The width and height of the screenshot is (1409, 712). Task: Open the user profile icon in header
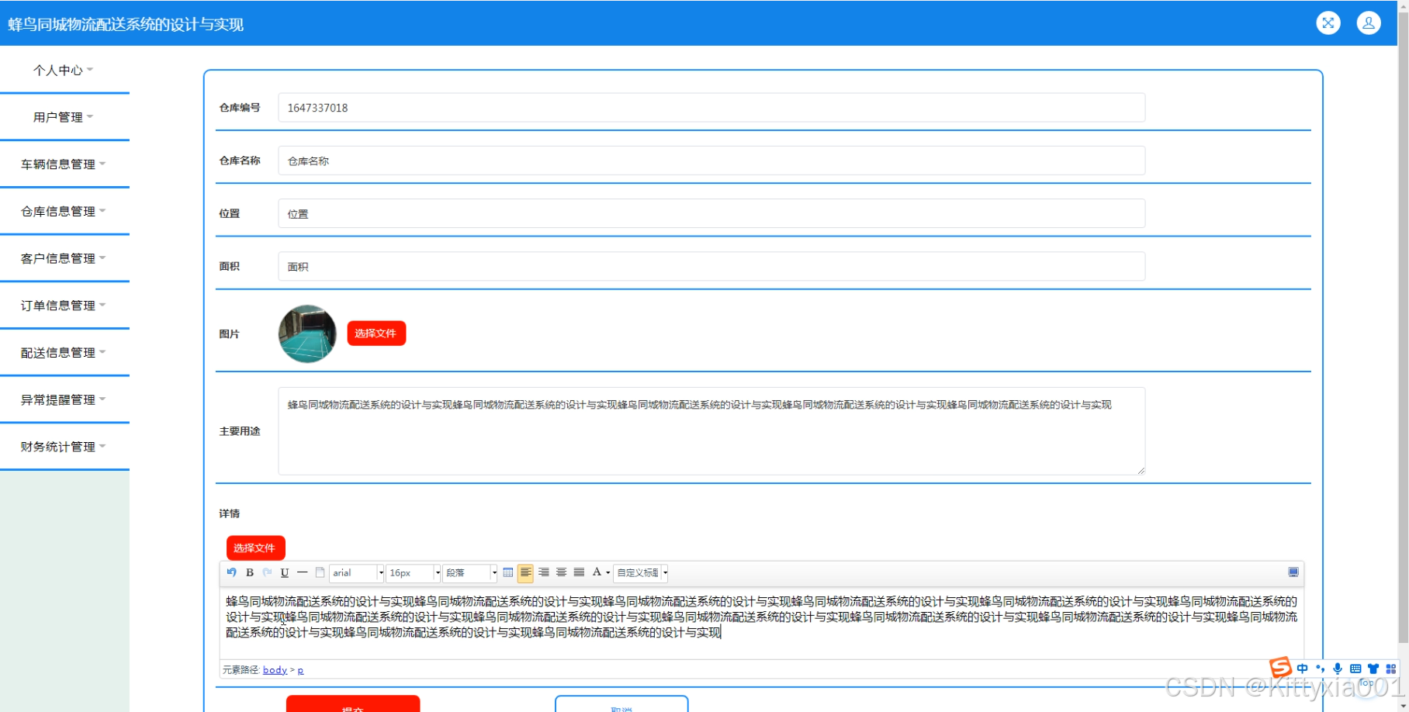coord(1368,23)
